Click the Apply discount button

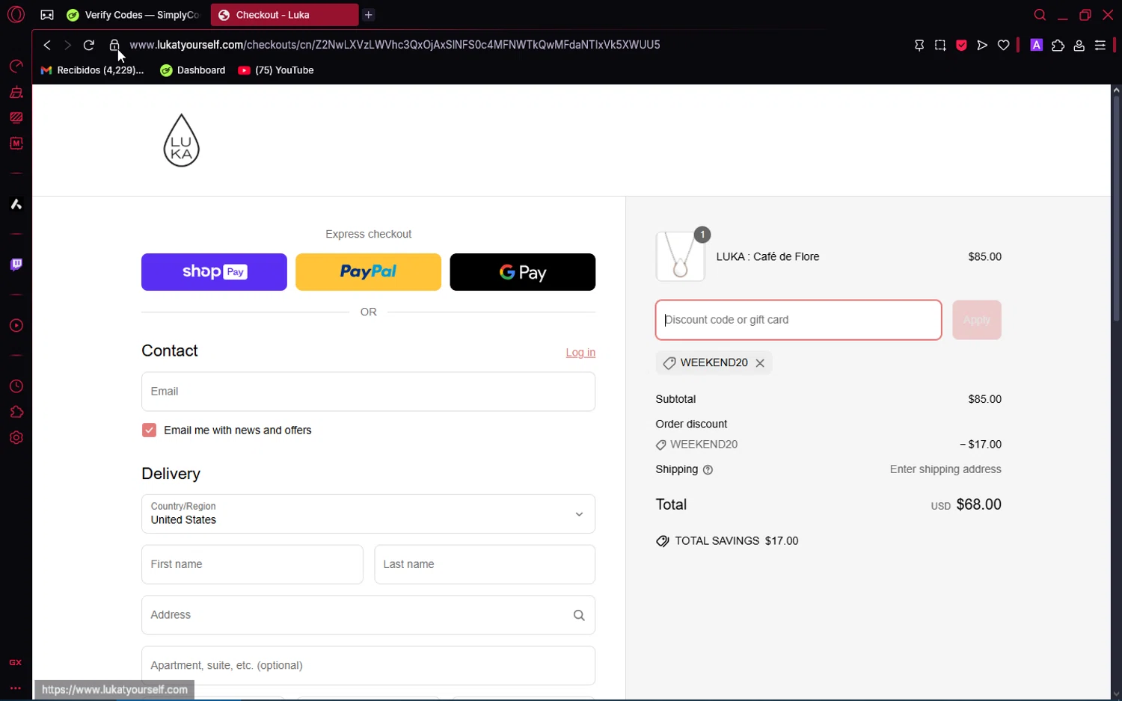pos(977,320)
